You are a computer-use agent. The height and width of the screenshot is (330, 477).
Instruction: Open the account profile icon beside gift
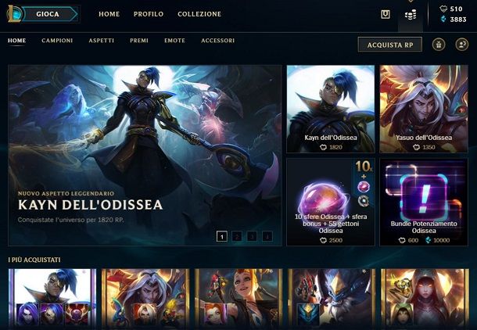pos(462,45)
